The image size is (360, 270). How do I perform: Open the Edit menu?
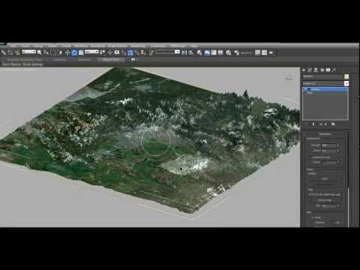13,46
